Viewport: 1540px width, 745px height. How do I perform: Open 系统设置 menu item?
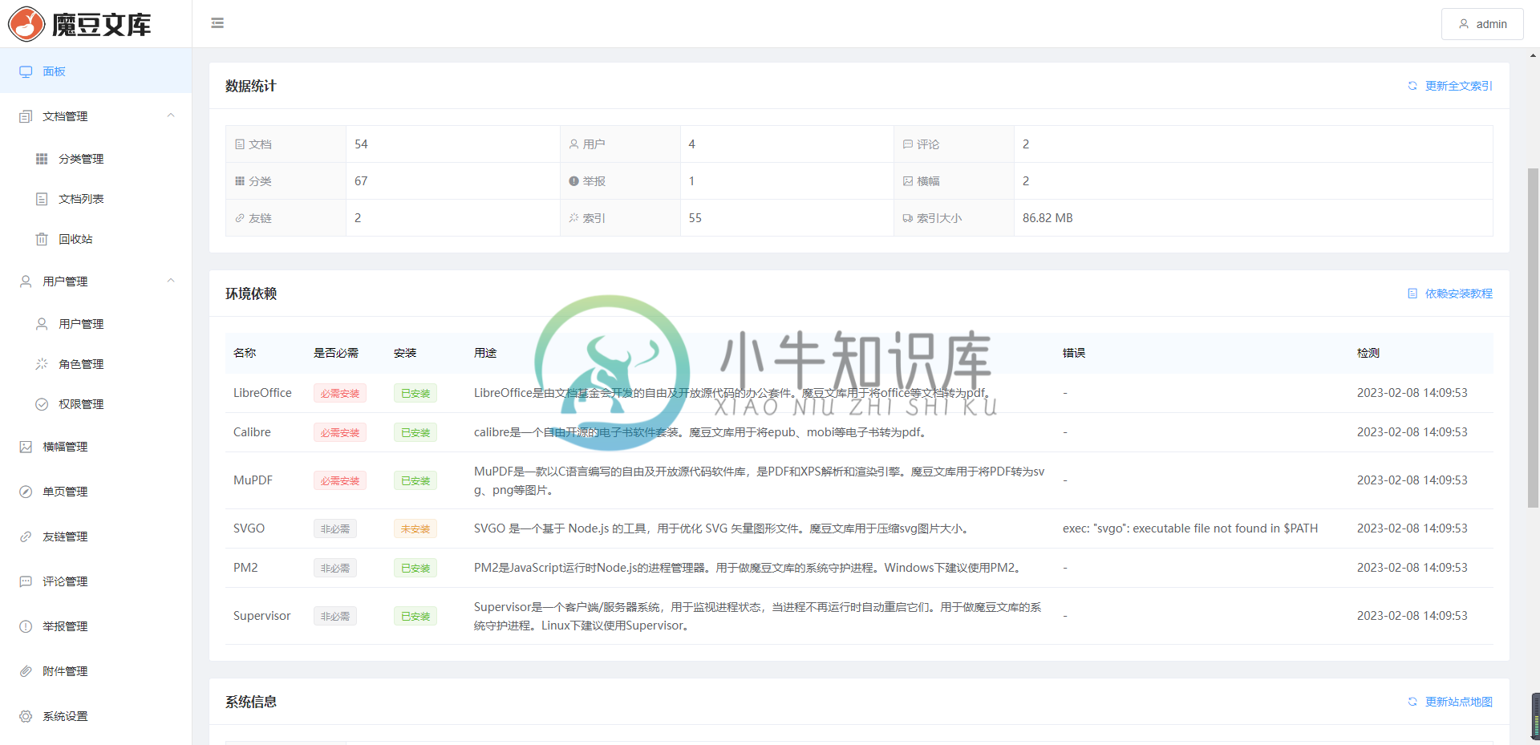pyautogui.click(x=95, y=716)
